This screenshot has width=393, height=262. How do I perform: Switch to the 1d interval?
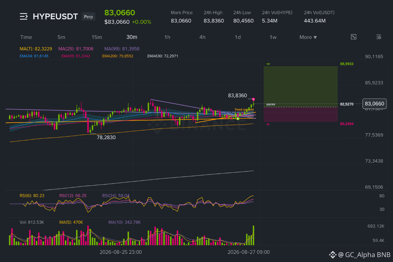click(238, 37)
